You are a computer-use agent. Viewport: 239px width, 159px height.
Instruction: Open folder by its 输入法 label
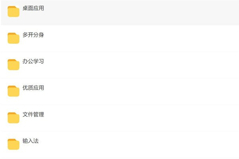pyautogui.click(x=31, y=141)
